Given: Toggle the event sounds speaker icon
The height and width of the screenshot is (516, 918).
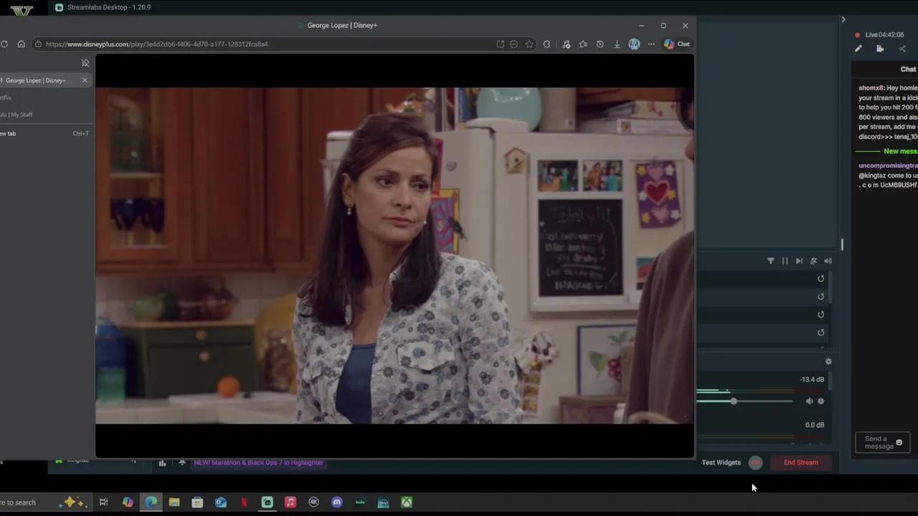Looking at the screenshot, I should (828, 261).
